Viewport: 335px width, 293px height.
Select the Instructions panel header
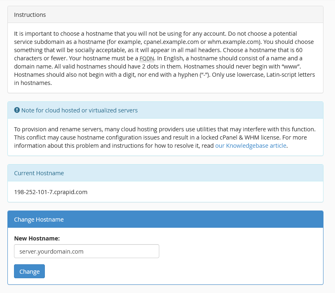[30, 14]
